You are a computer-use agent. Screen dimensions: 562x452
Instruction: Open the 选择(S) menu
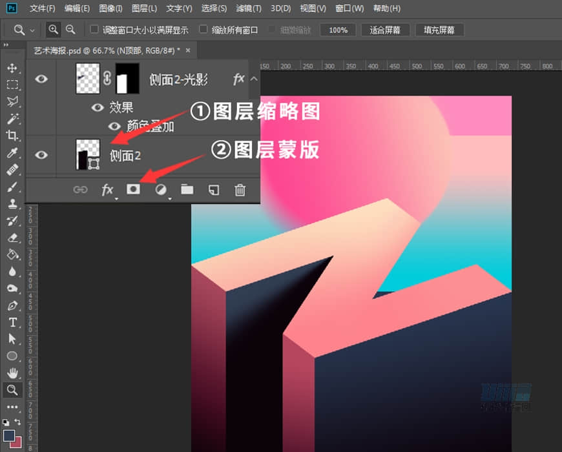pyautogui.click(x=214, y=8)
